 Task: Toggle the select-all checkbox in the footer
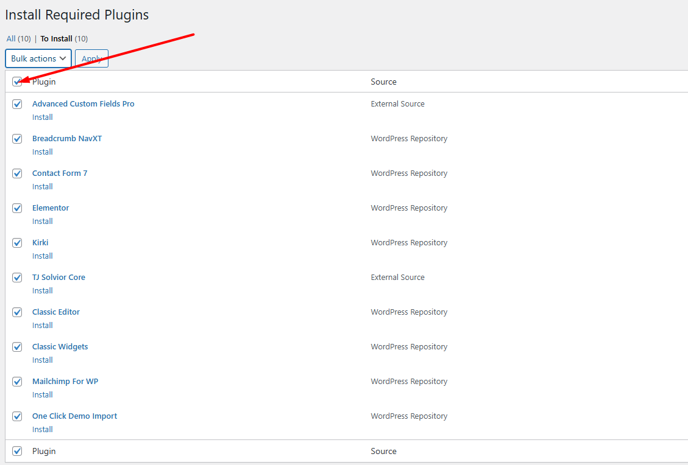pyautogui.click(x=17, y=451)
